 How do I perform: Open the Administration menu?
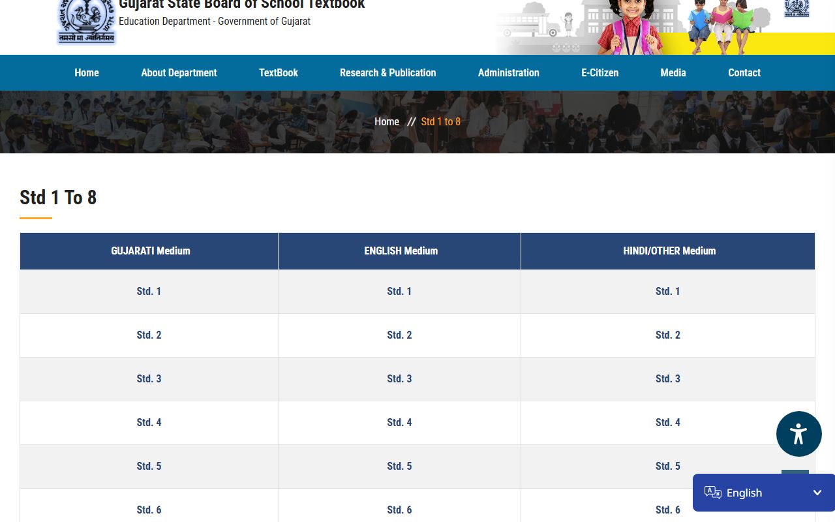click(x=509, y=72)
